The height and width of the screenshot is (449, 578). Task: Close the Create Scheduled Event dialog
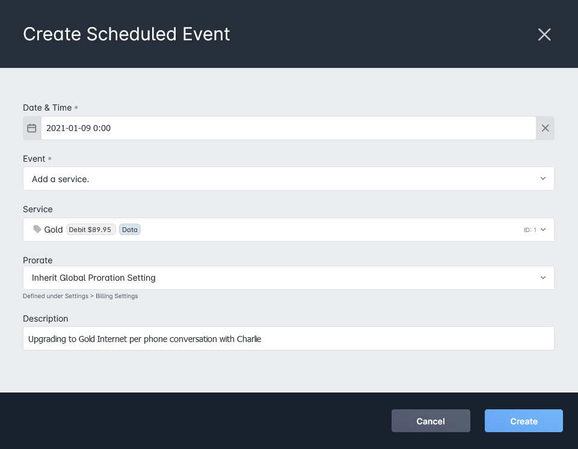544,34
